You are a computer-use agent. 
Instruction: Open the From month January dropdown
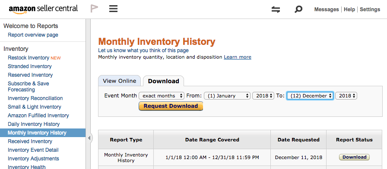coord(227,96)
